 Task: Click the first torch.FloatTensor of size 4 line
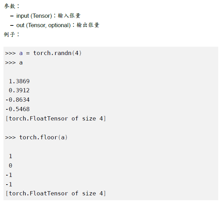56,118
